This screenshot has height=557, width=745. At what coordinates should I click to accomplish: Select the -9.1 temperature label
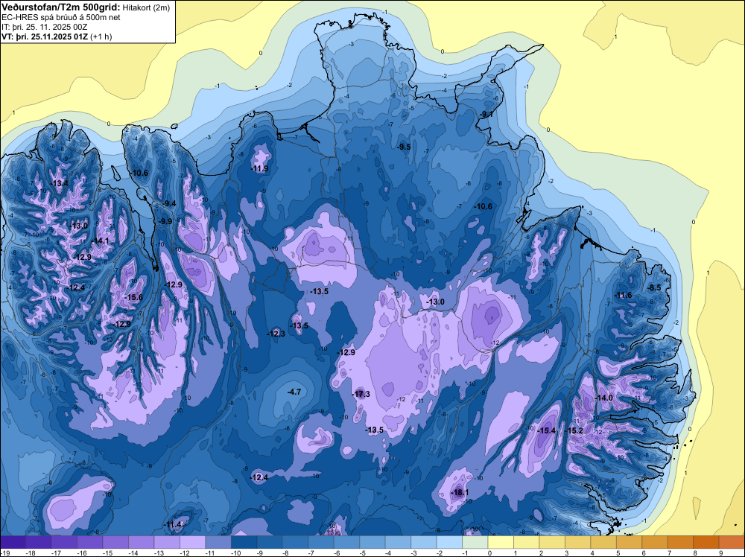[x=486, y=115]
